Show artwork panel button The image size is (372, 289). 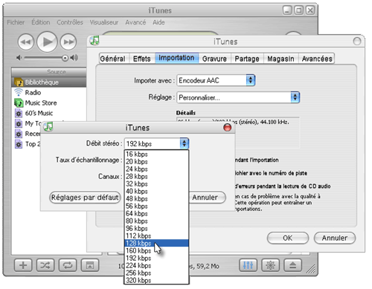pos(90,265)
